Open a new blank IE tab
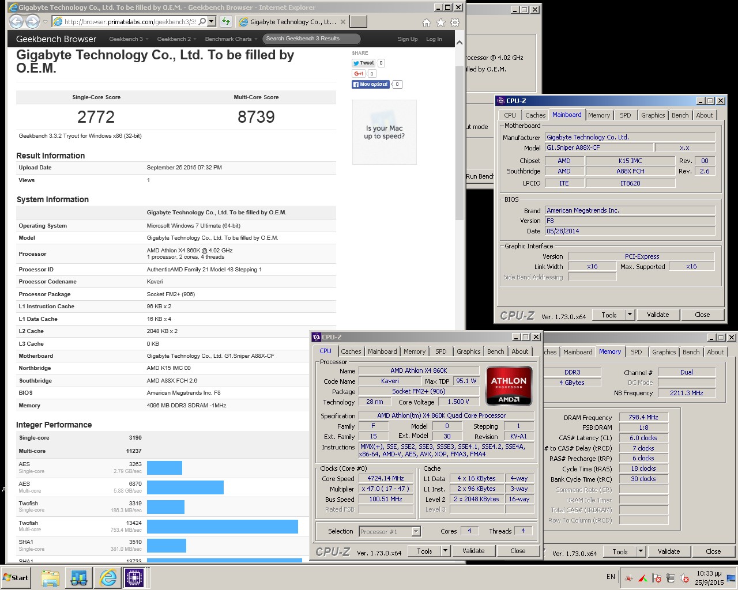Viewport: 738px width, 590px height. [x=359, y=21]
